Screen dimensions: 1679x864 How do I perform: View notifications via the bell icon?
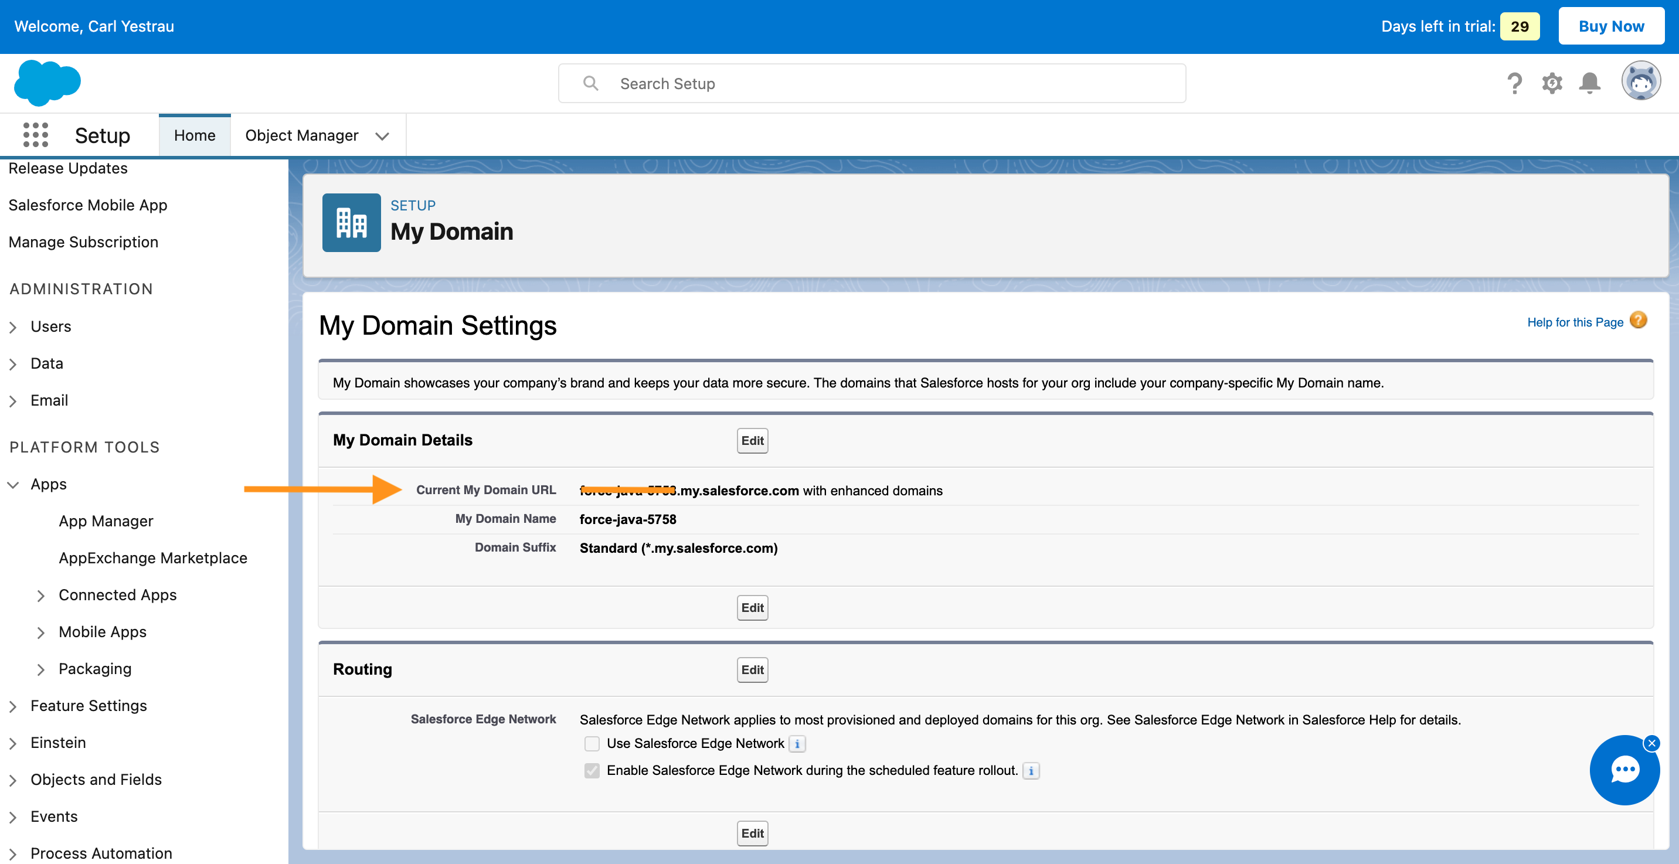click(1590, 83)
